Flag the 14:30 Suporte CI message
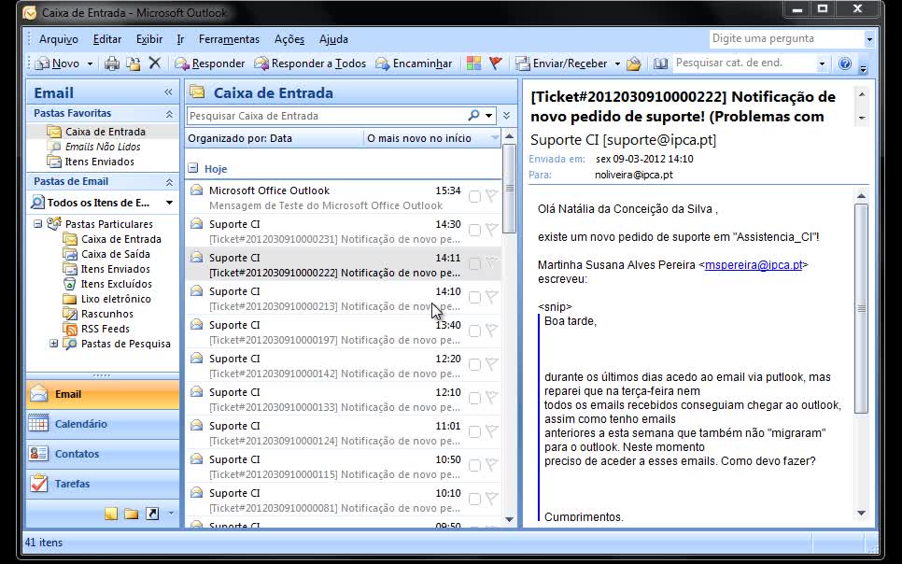This screenshot has height=564, width=902. click(x=491, y=230)
